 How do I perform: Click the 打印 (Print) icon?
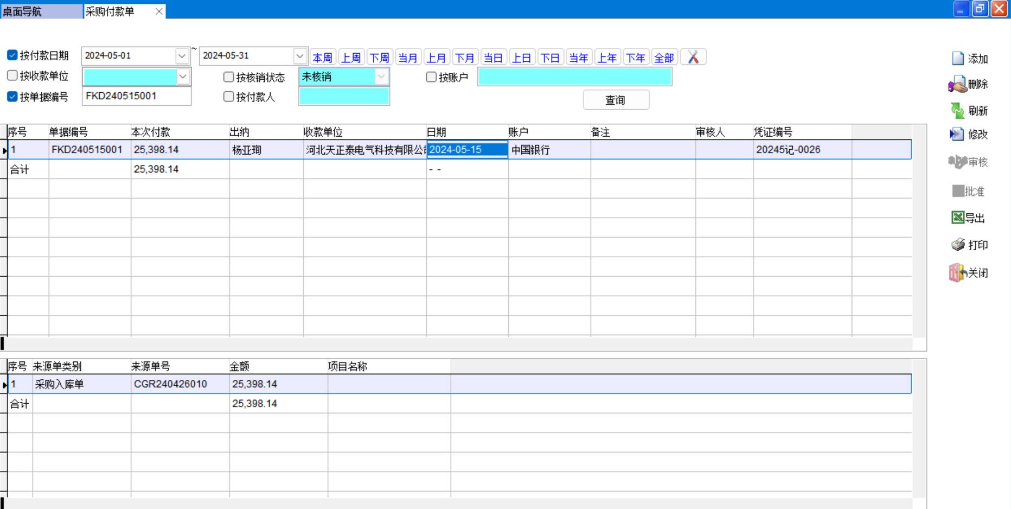pyautogui.click(x=958, y=245)
